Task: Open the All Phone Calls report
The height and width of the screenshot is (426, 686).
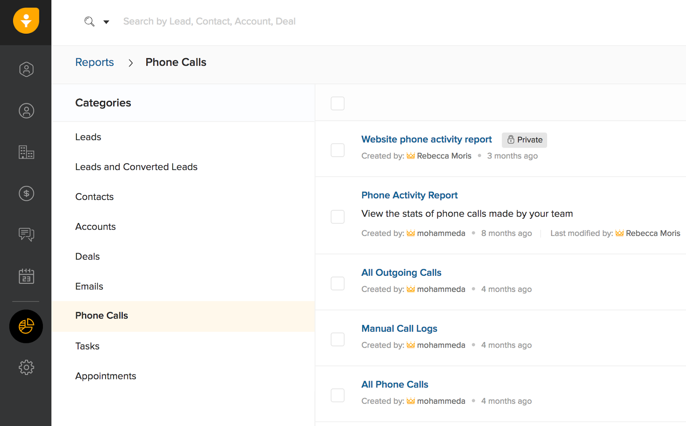Action: [394, 384]
